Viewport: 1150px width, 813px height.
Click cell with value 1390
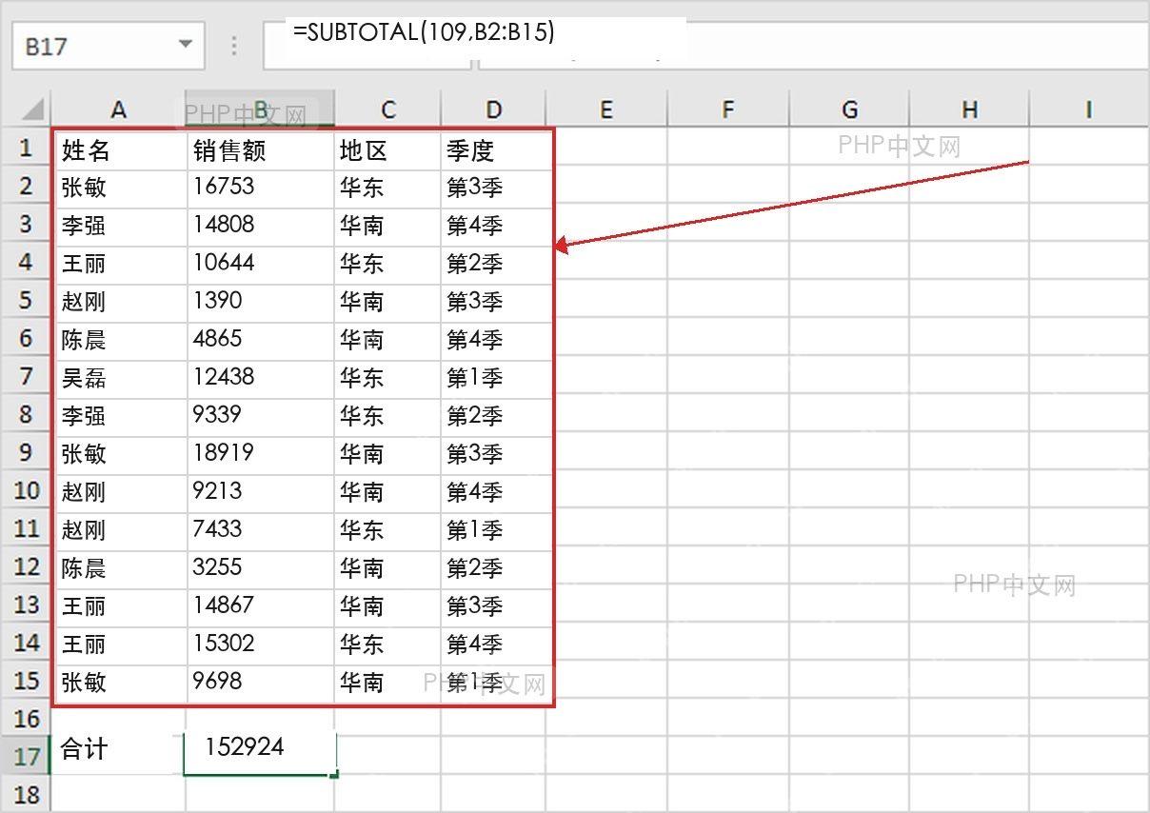click(261, 302)
